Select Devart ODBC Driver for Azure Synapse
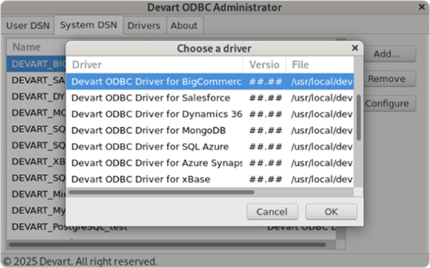The image size is (430, 268). tap(210, 163)
